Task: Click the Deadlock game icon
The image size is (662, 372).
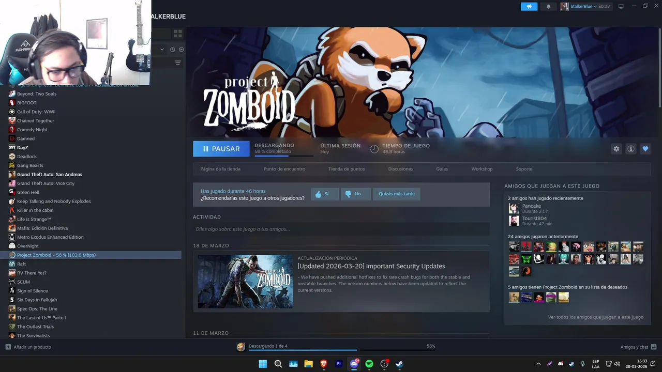Action: [x=12, y=157]
